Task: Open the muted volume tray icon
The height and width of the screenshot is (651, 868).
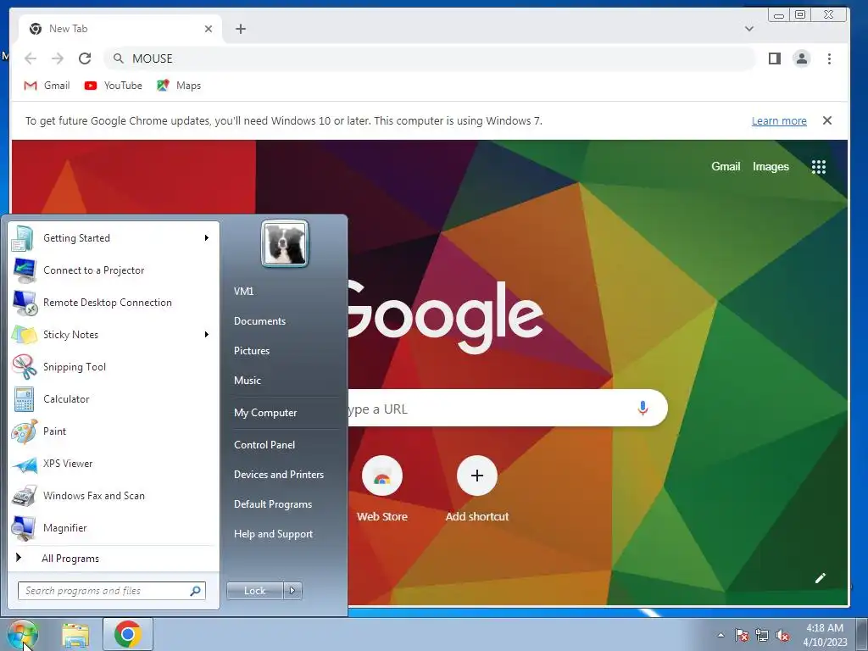Action: click(782, 635)
